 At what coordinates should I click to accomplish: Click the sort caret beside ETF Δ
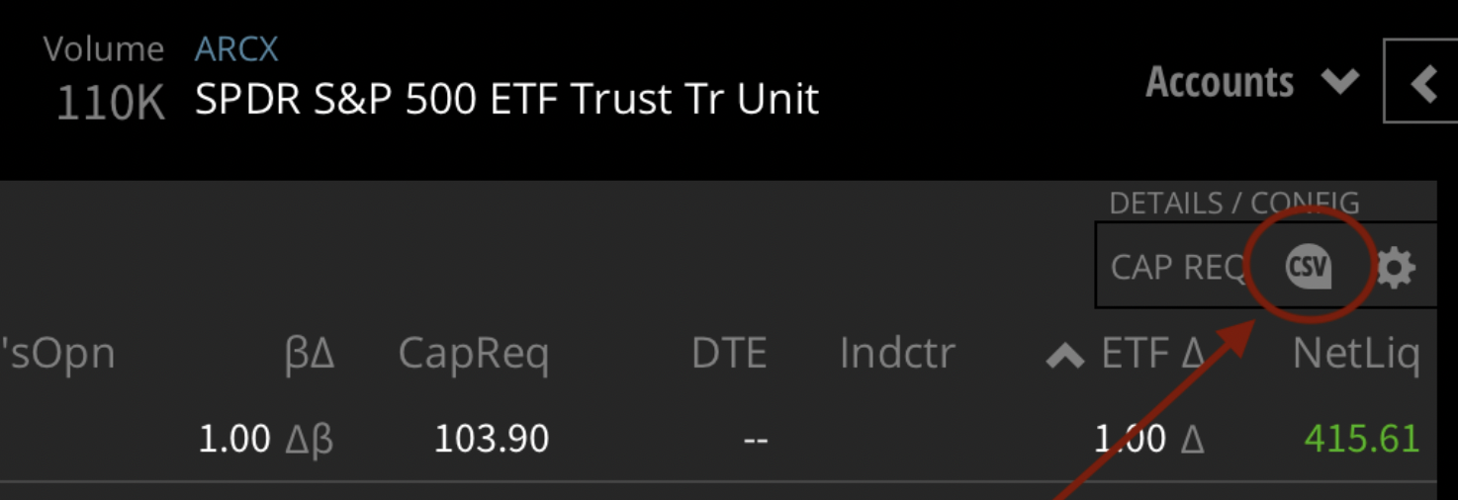(1064, 356)
